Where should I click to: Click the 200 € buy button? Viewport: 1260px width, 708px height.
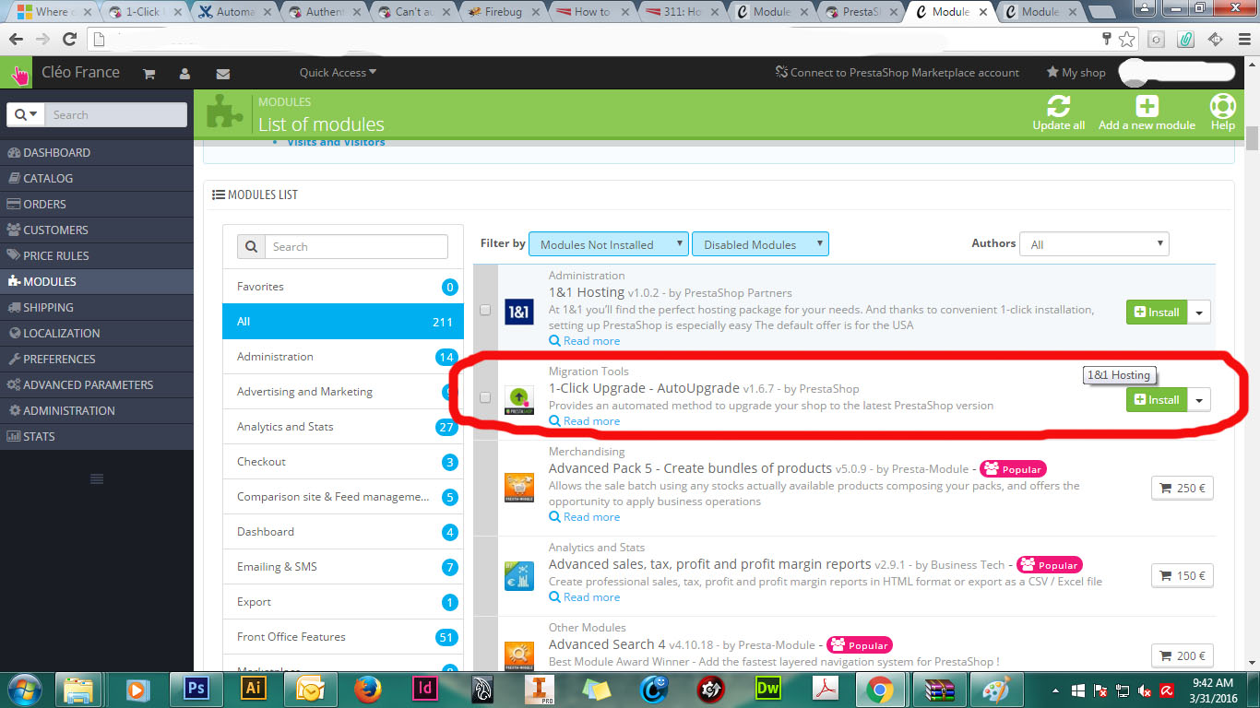(1183, 656)
